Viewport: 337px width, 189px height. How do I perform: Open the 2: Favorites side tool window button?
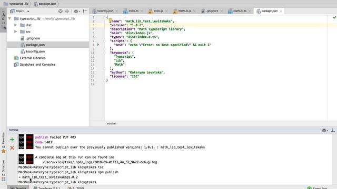[3, 143]
